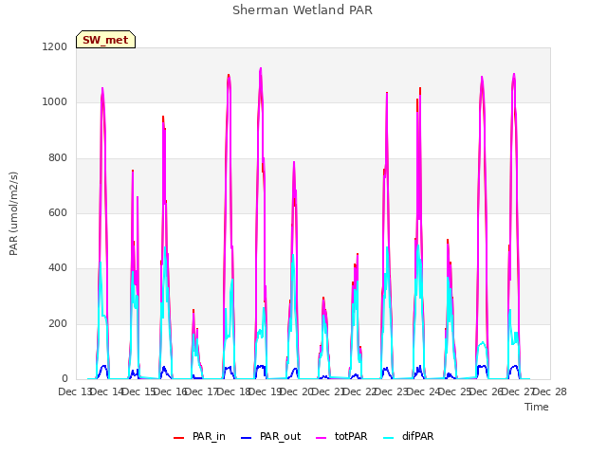Screen dimensions: 607x455
Task: Click the totPAR legend entry
Action: pyautogui.click(x=341, y=436)
